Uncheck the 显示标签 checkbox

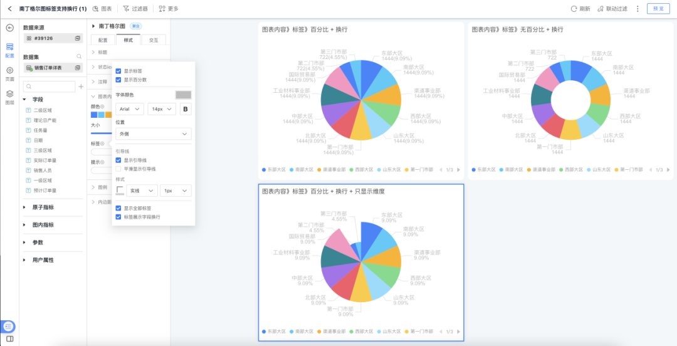point(118,71)
